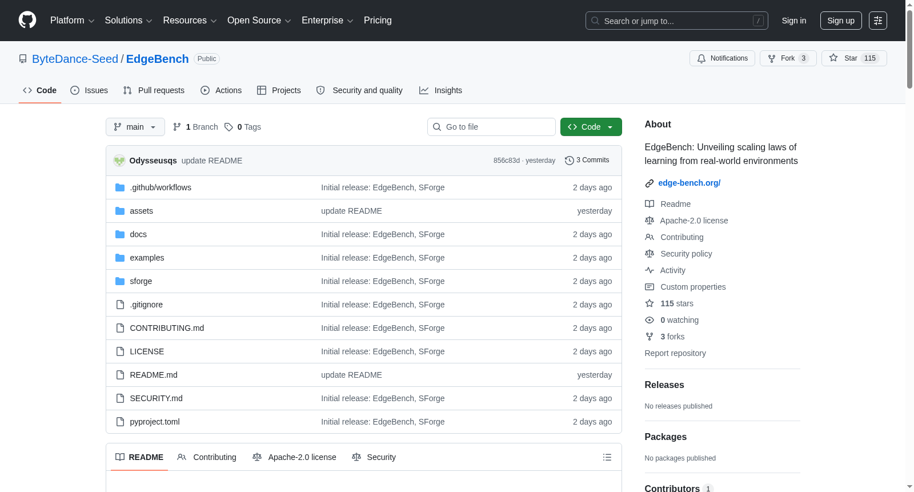Switch to the Projects tab
The width and height of the screenshot is (914, 492).
tap(279, 90)
